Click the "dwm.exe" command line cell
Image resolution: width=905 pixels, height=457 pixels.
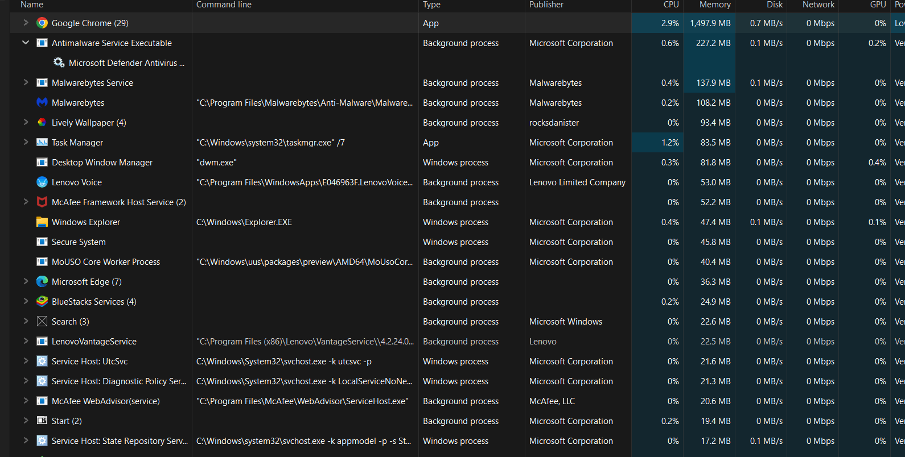click(216, 162)
